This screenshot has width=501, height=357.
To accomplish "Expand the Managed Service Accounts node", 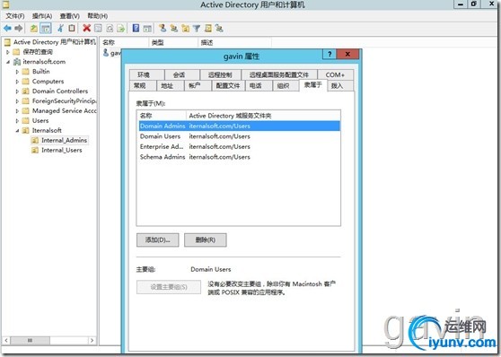I will click(x=17, y=111).
